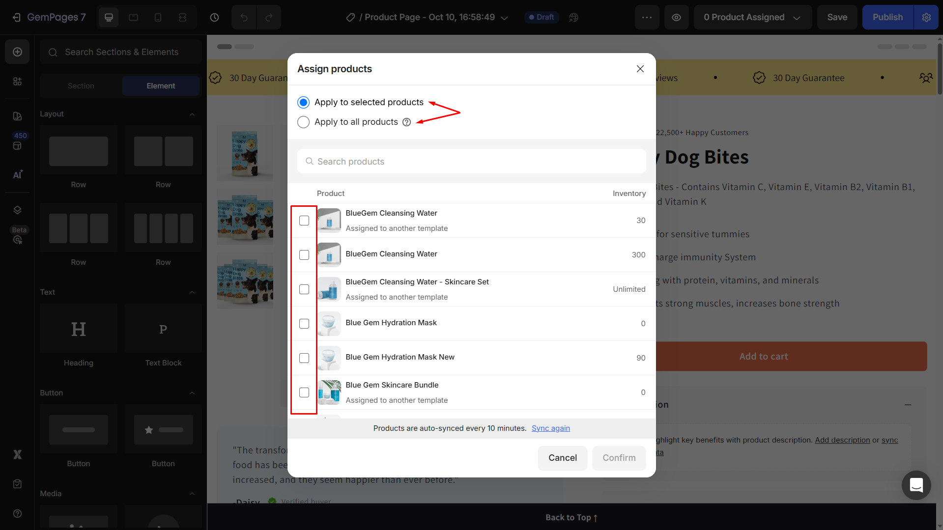Open the live chat support bubble

[916, 485]
